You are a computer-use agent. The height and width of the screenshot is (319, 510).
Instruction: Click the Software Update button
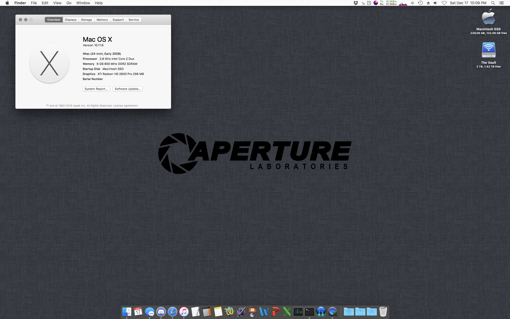point(127,89)
